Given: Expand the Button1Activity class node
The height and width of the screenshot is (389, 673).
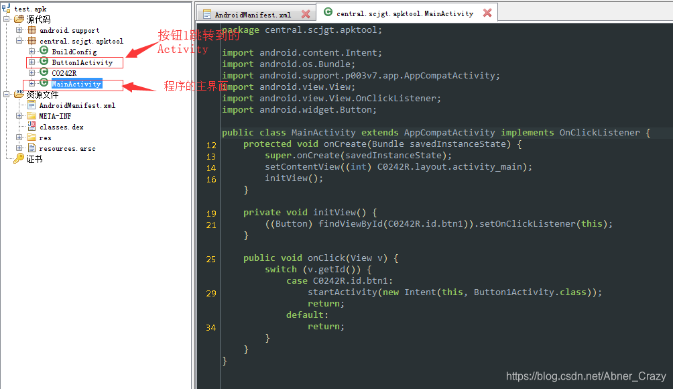Looking at the screenshot, I should 32,62.
